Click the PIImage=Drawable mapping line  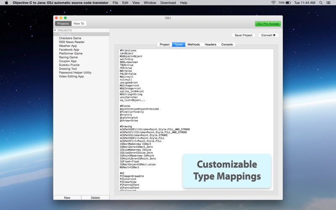tap(132, 176)
